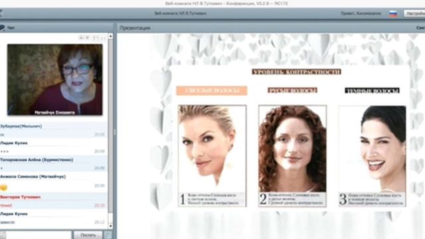
Task: Select the presenter webcam video
Action: (x=55, y=80)
